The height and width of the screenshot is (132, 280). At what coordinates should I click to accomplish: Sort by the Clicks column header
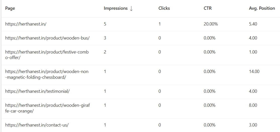coord(164,8)
